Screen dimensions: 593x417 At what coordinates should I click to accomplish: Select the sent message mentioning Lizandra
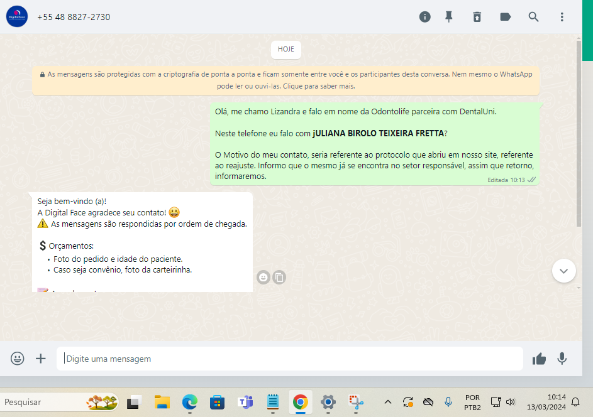(x=375, y=144)
